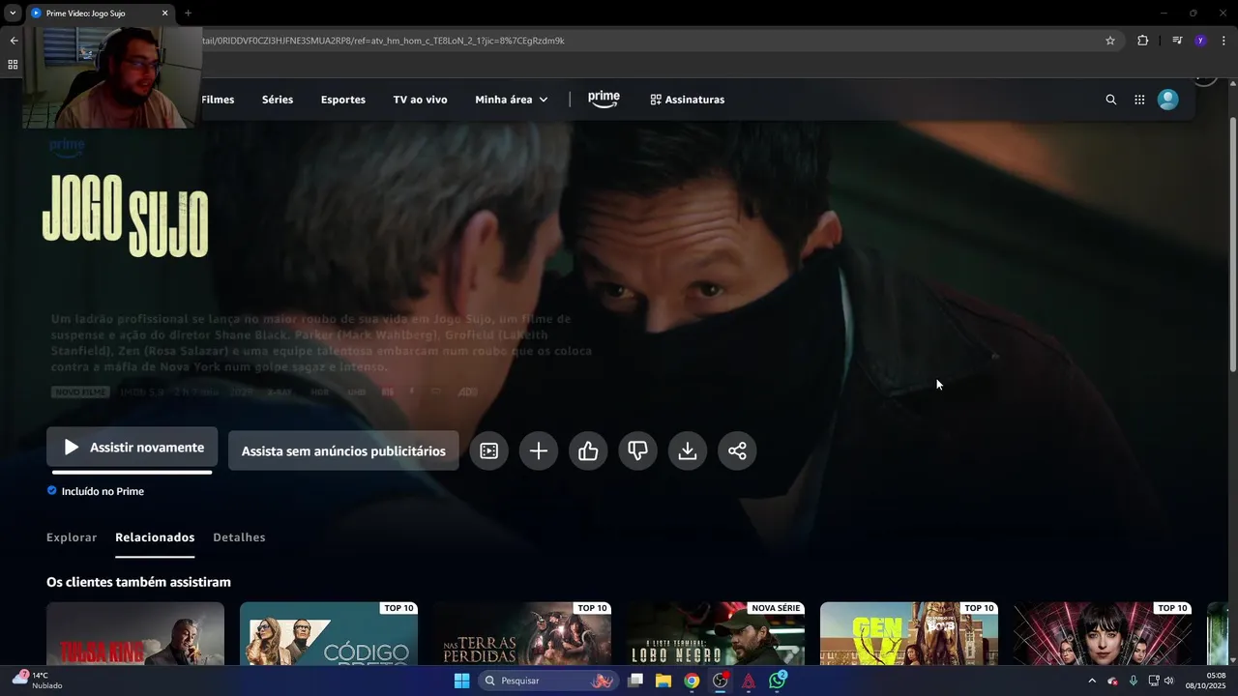Open the Tulsa King thumbnail
The height and width of the screenshot is (696, 1238).
[135, 633]
